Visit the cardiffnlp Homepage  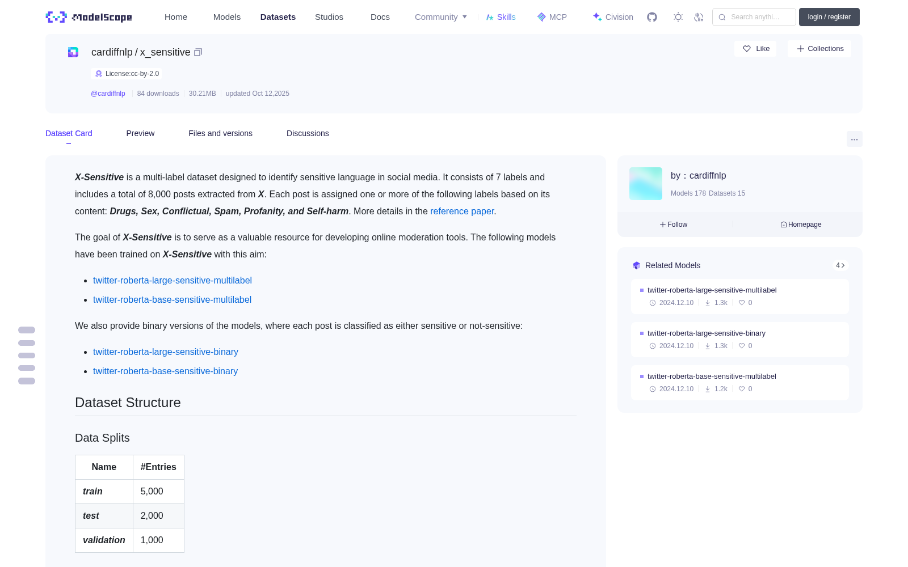pos(801,225)
